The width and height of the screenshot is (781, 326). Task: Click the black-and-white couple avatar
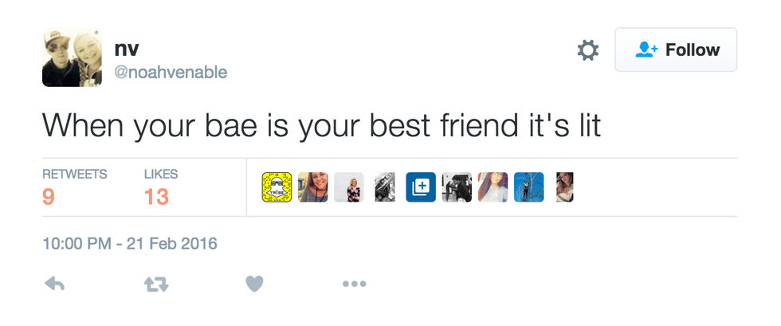coord(457,187)
